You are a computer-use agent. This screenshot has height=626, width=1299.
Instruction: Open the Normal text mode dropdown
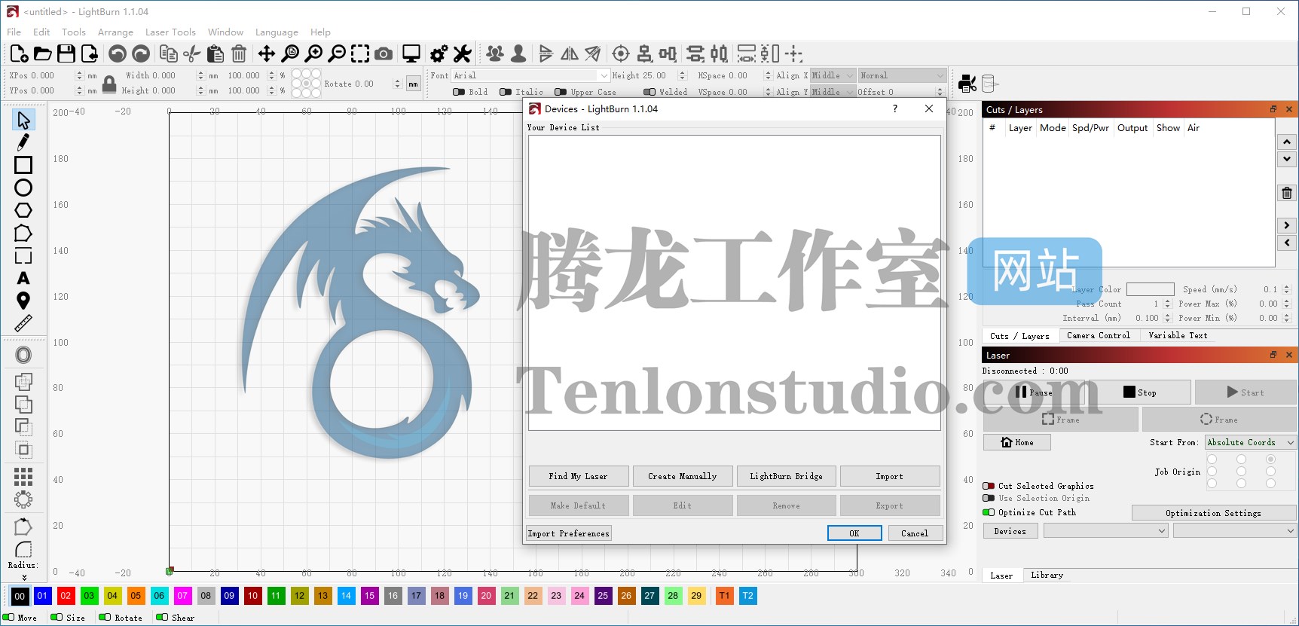pos(902,75)
